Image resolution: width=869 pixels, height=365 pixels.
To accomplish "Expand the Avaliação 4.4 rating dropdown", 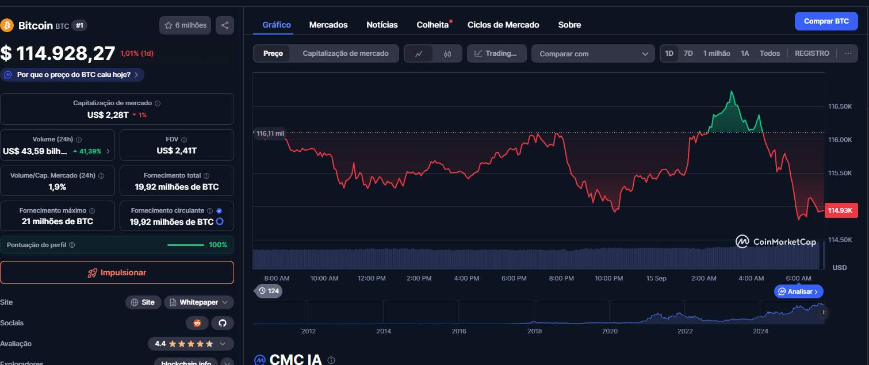I will click(x=191, y=344).
